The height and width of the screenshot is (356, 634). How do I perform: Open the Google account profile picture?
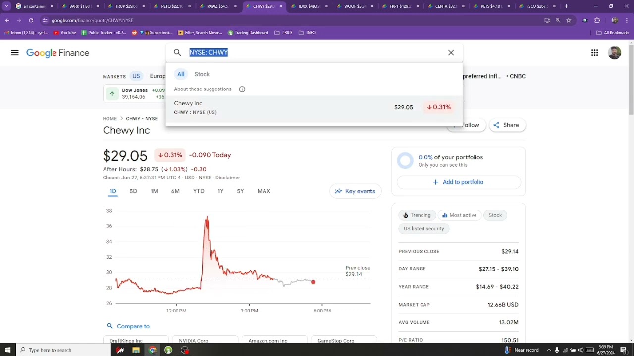[614, 53]
